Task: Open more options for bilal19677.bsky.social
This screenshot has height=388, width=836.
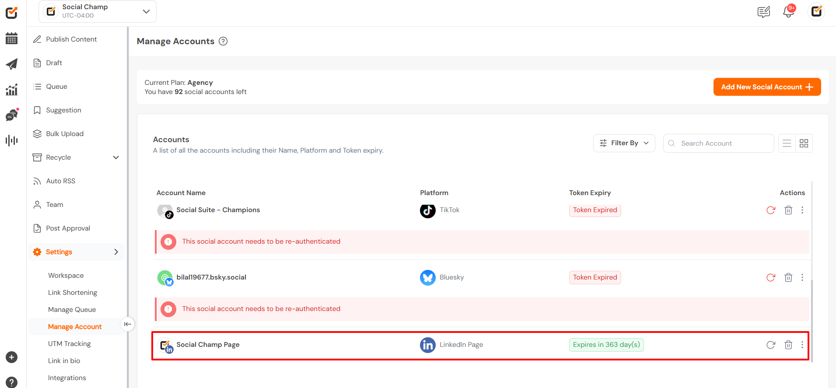Action: coord(802,277)
